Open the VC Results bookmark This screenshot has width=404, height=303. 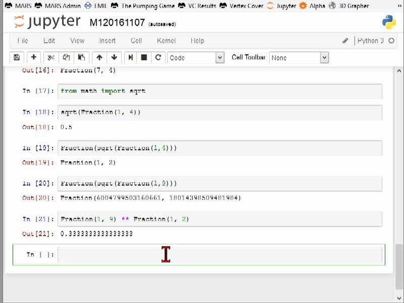197,6
